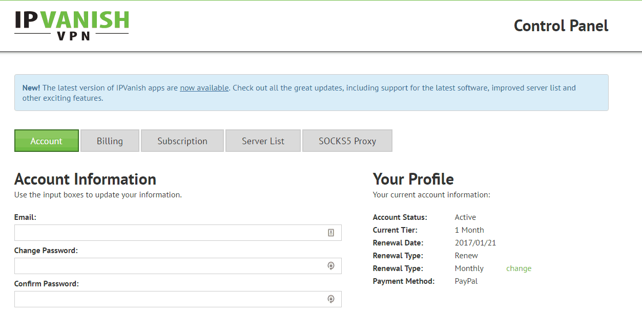Select the renewal date '2017/01/21'

pos(475,243)
